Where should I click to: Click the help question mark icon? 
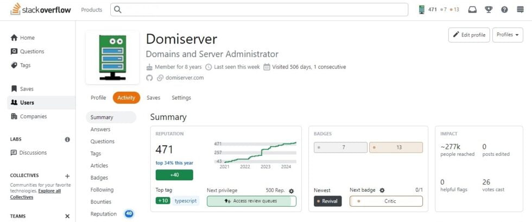[x=504, y=10]
